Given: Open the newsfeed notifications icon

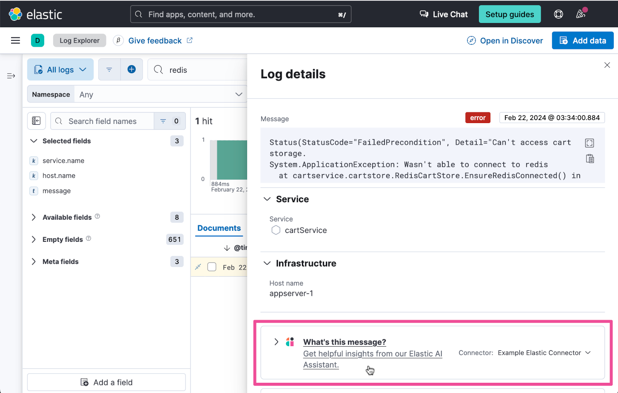Looking at the screenshot, I should pyautogui.click(x=581, y=14).
